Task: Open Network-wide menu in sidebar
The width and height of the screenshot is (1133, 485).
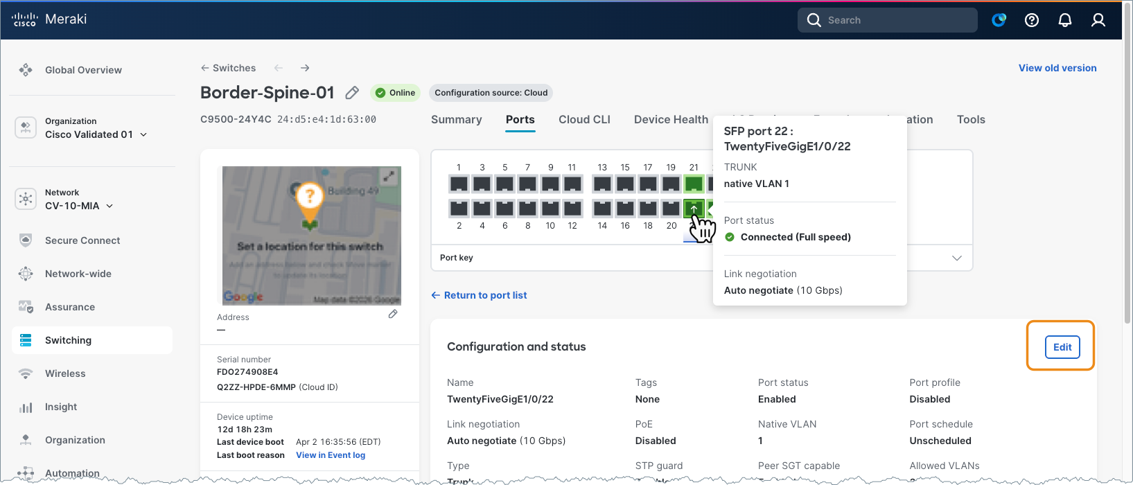Action: (78, 274)
